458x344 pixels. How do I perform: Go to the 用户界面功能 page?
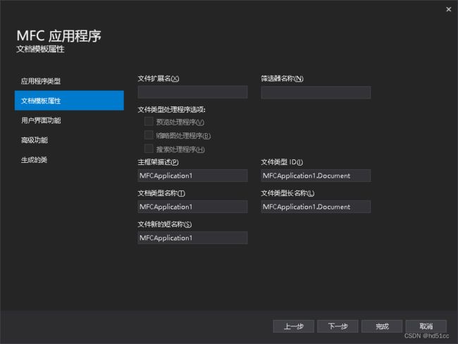click(41, 121)
